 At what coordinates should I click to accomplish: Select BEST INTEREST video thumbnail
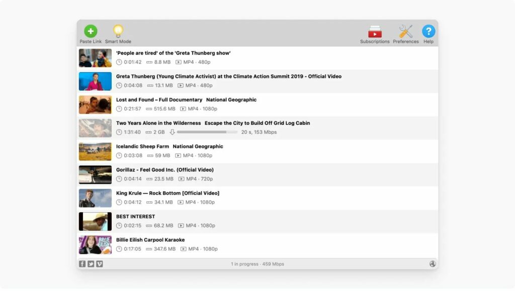(95, 222)
